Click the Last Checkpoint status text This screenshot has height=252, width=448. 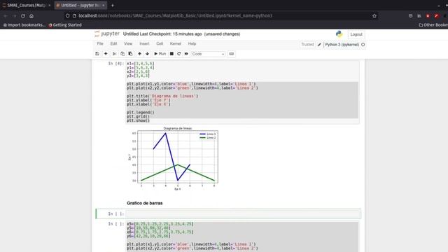click(171, 34)
